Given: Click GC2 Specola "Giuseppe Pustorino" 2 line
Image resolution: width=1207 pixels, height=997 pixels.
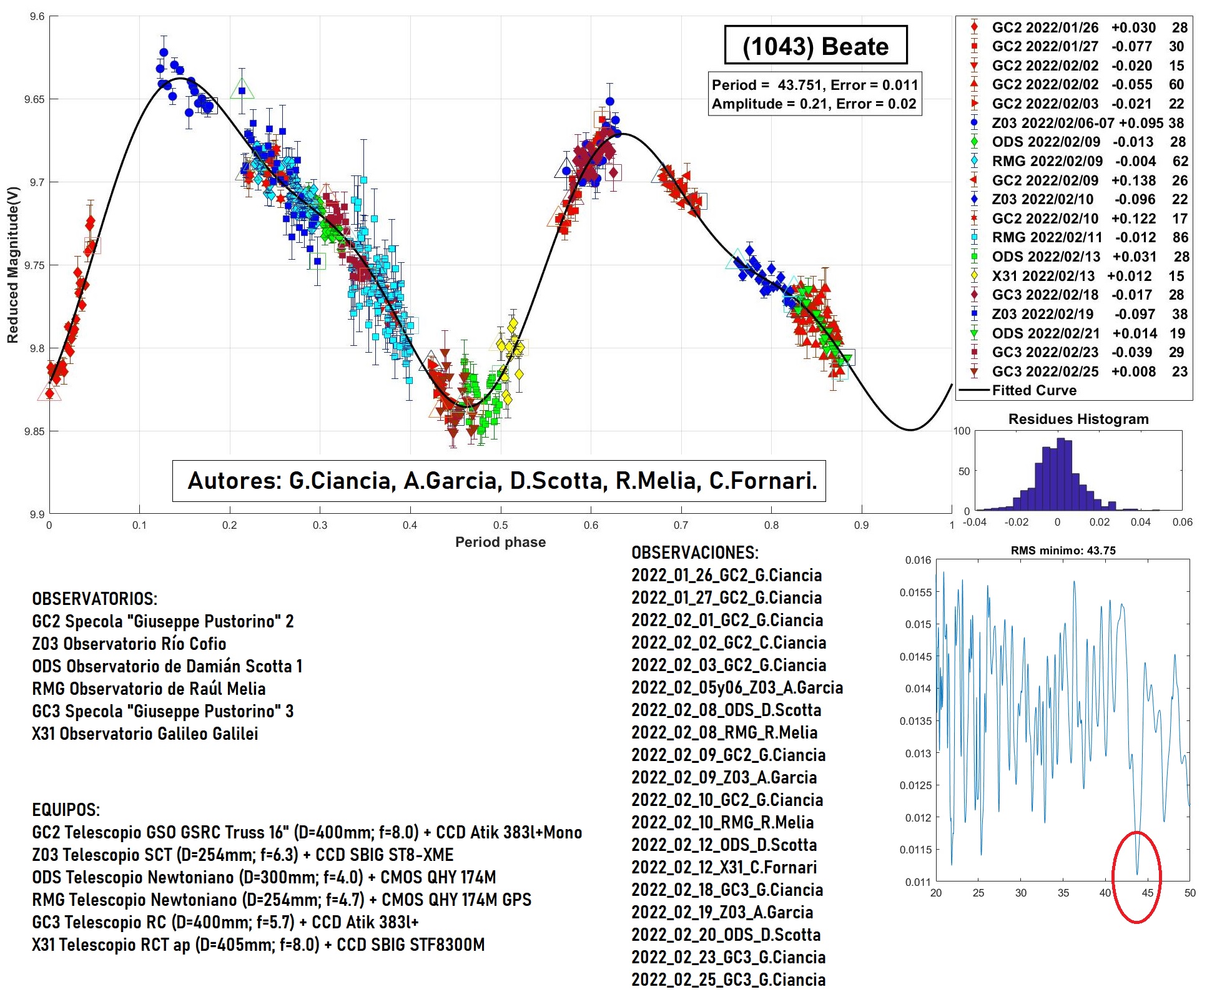Looking at the screenshot, I should pos(162,622).
